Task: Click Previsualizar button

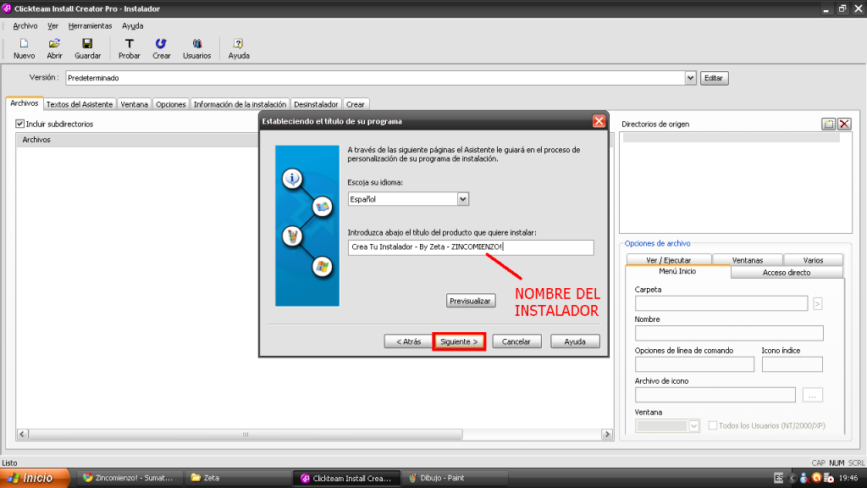Action: (470, 301)
